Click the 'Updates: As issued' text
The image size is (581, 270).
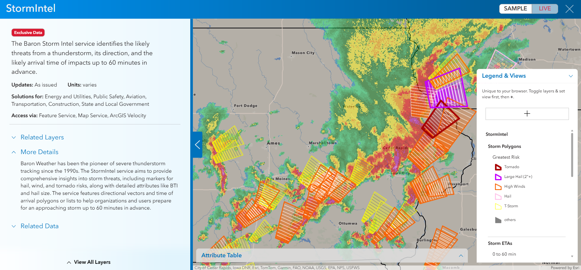tap(34, 85)
